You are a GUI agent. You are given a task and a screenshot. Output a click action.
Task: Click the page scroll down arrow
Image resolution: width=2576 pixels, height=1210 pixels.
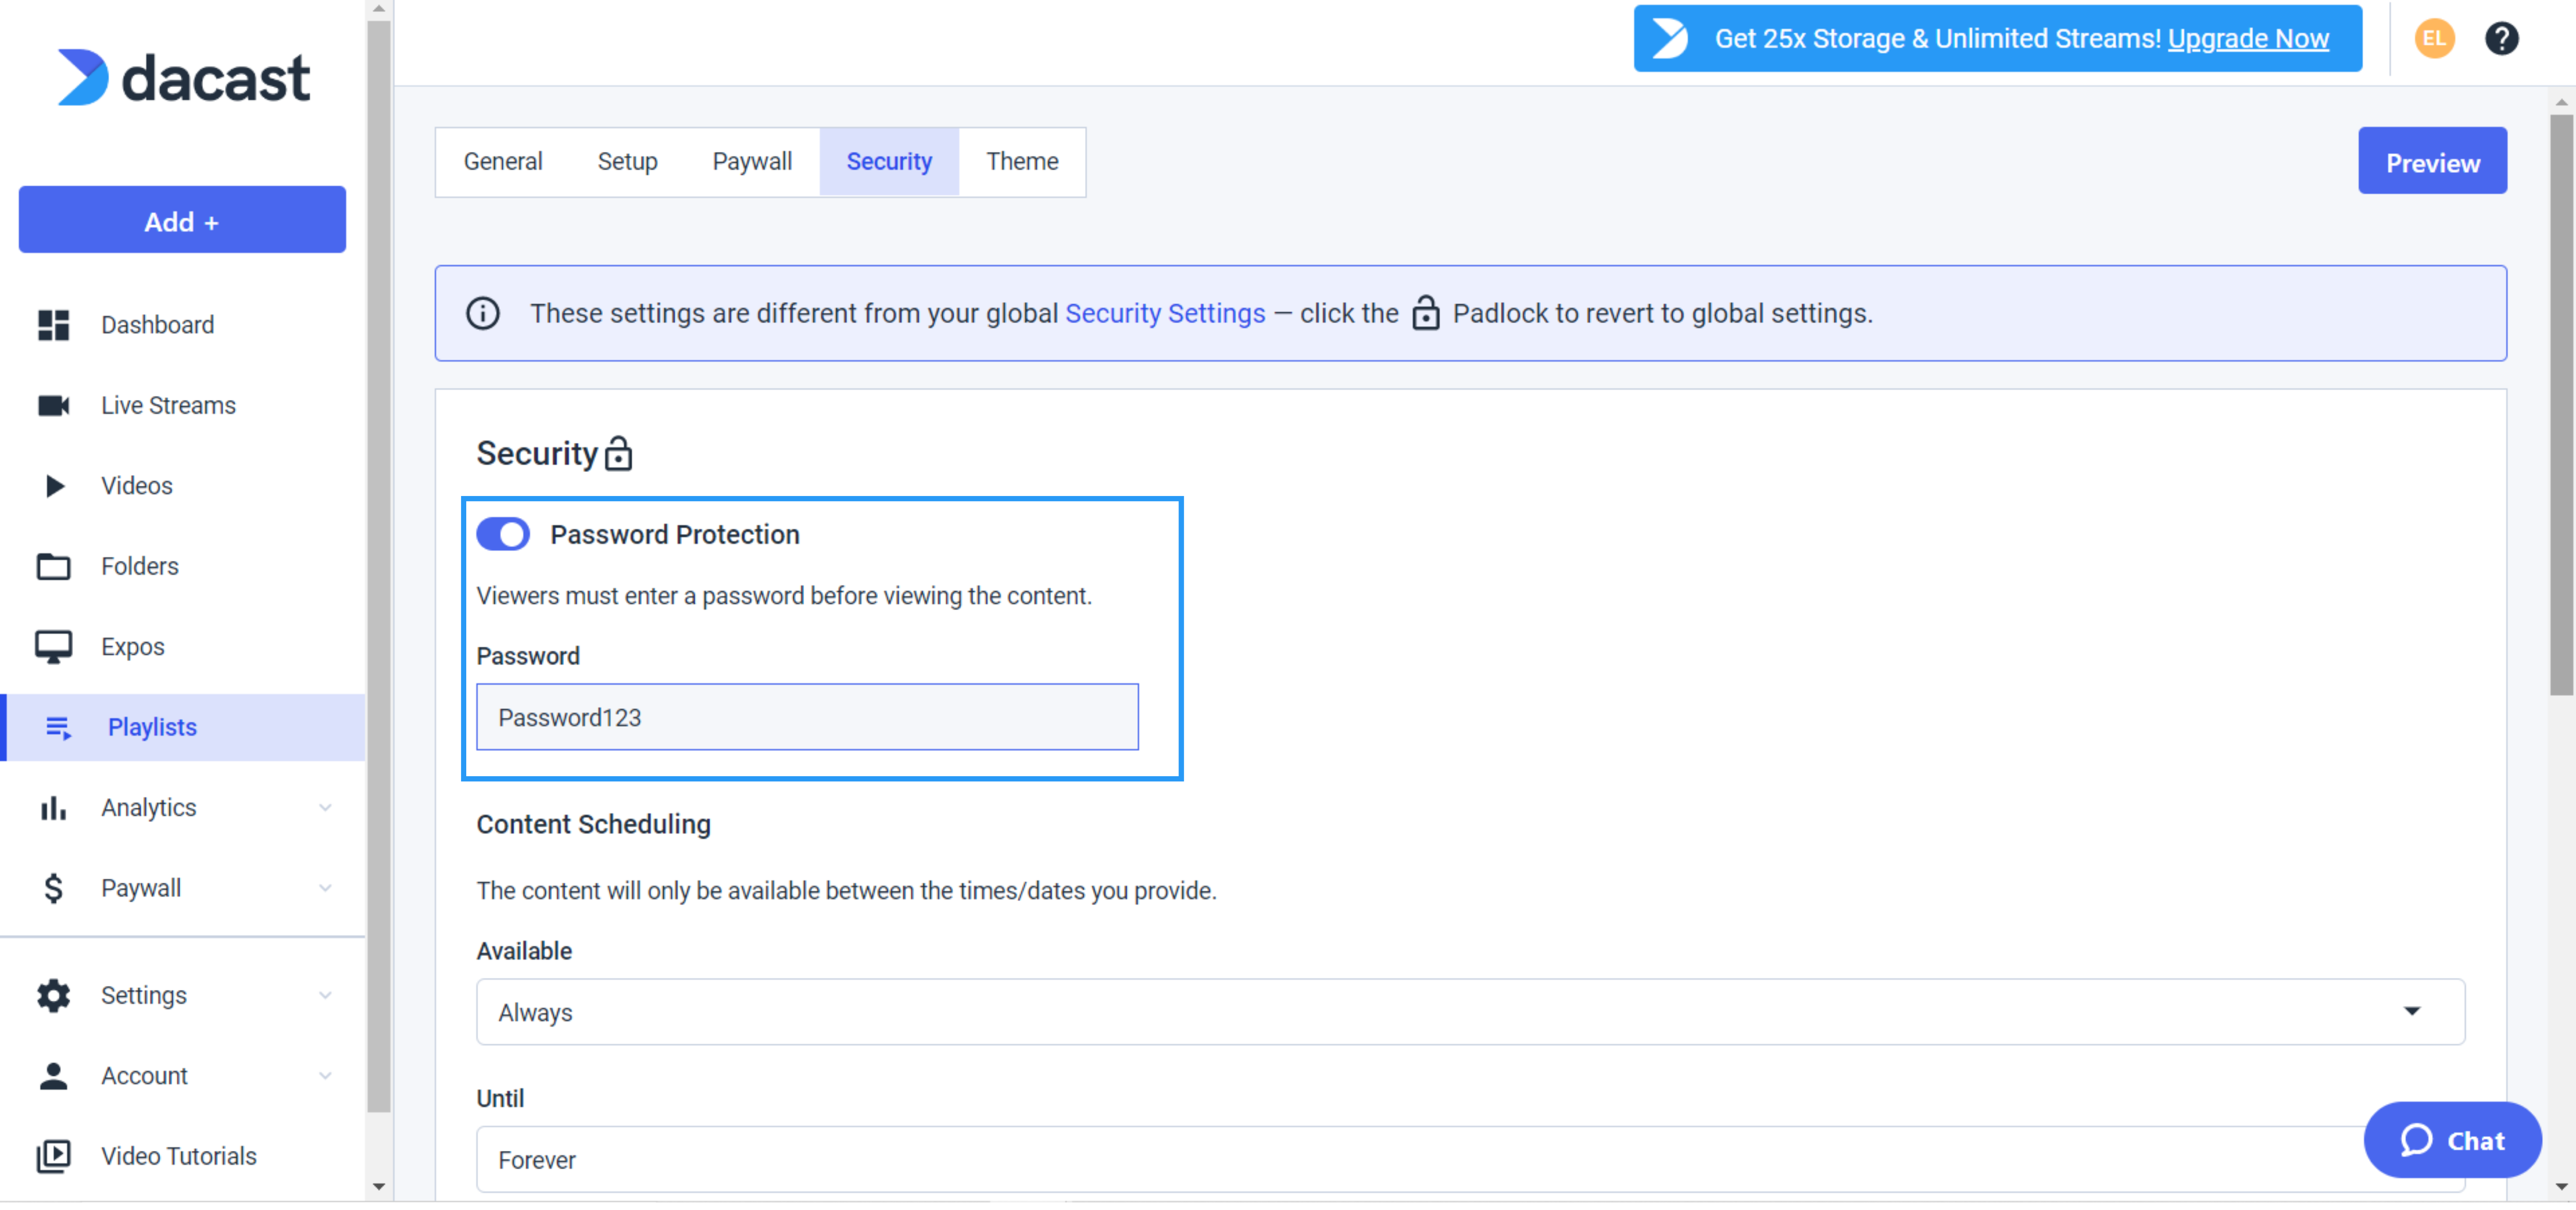[x=2561, y=1186]
